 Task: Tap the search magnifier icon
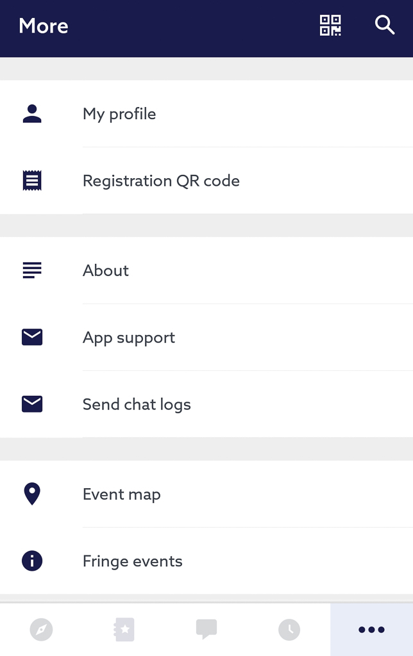coord(384,26)
